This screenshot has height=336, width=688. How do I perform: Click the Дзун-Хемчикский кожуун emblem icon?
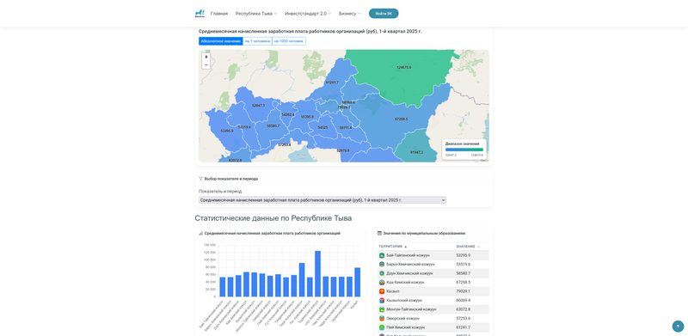[x=382, y=273]
